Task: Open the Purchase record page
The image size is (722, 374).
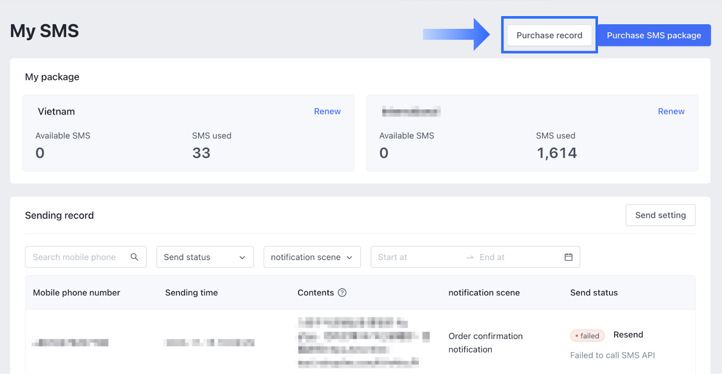Action: pyautogui.click(x=549, y=35)
